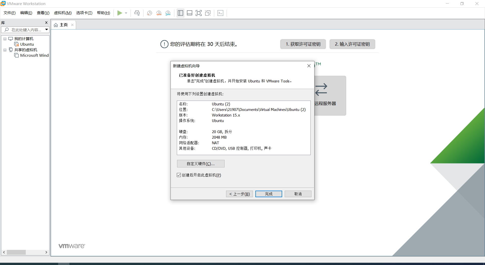Send Ctrl+Alt+Del to the guest
Viewport: 485px width, 265px height.
click(x=137, y=13)
